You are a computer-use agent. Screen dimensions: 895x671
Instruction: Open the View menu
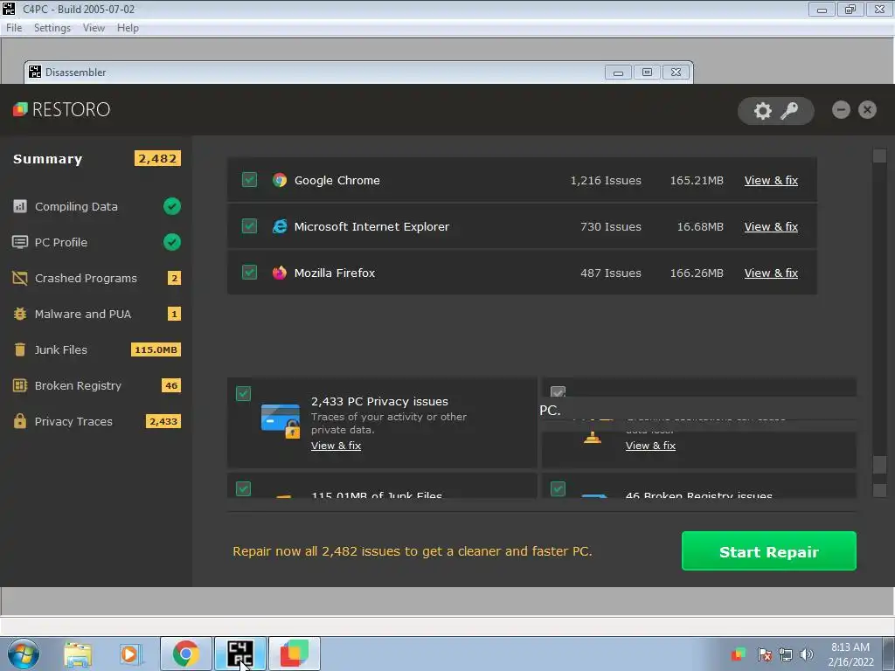[94, 28]
